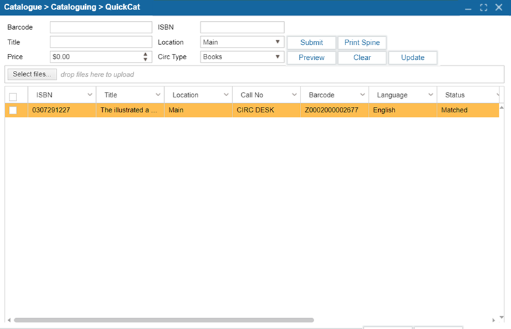Viewport: 511px width, 329px height.
Task: Decrease the Price with the down arrow
Action: click(145, 59)
